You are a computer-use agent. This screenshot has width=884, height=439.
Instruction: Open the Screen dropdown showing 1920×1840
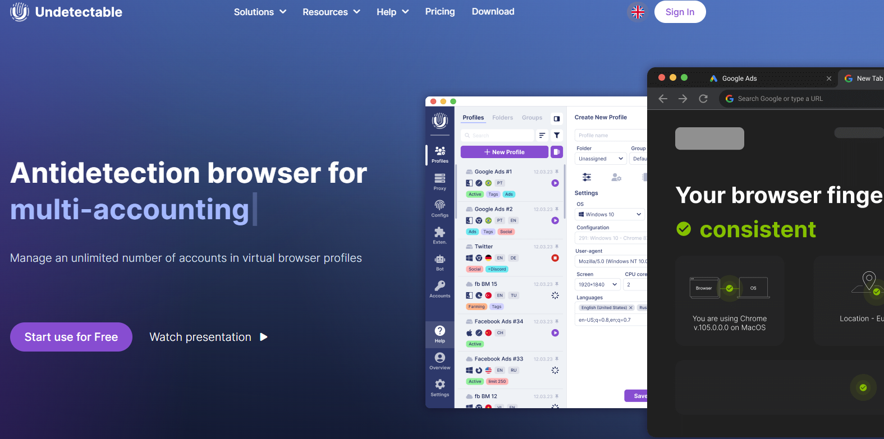(598, 285)
